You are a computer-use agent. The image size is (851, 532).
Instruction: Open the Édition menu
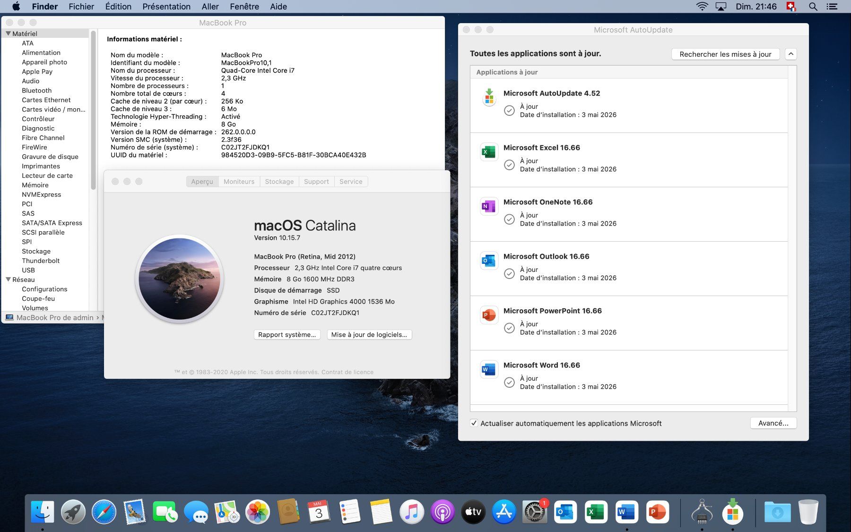118,7
